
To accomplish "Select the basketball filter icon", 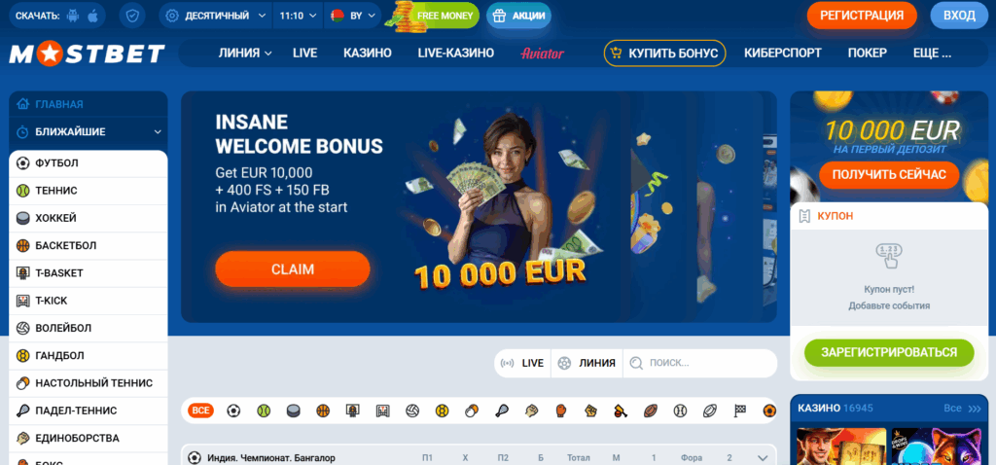I will 323,411.
